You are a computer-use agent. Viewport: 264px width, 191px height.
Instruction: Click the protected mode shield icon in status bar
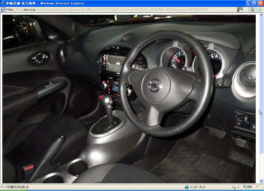coord(234,187)
